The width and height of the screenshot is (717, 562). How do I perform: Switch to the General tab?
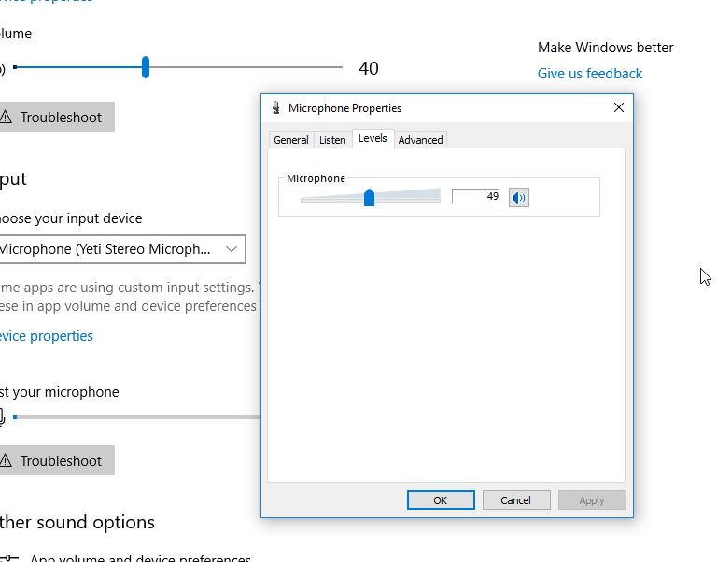pos(290,140)
